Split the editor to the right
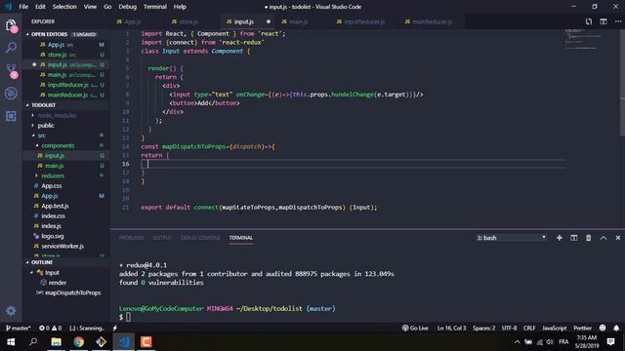The width and height of the screenshot is (625, 351). click(604, 21)
